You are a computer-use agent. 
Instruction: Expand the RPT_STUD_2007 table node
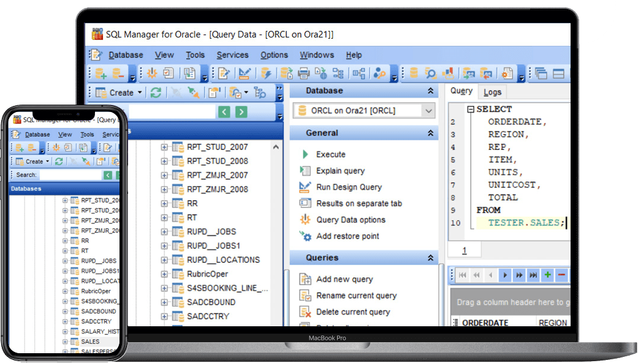point(164,147)
